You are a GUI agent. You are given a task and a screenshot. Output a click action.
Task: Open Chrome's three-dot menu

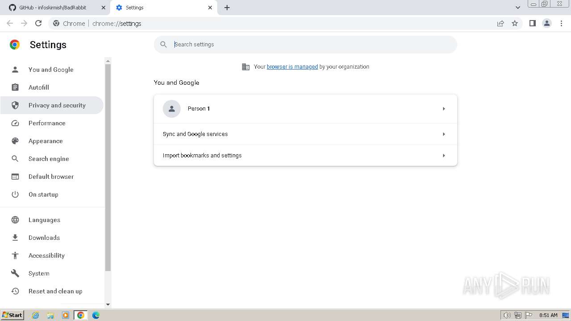point(562,23)
